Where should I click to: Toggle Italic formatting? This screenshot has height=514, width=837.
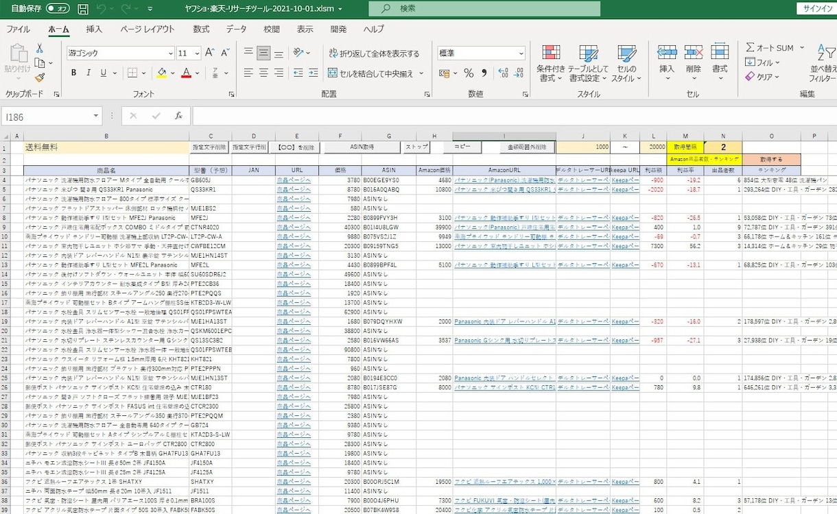click(89, 73)
